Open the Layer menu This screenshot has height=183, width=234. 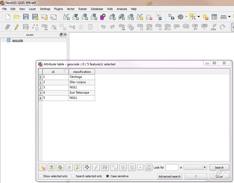tap(32, 9)
